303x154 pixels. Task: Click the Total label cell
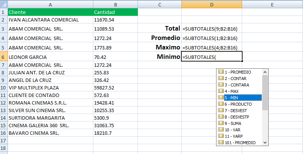pos(159,28)
